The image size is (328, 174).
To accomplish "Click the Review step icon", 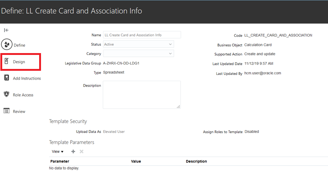I will pos(7,111).
